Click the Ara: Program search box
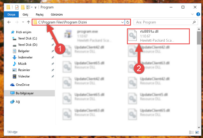This screenshot has width=203, height=138. 163,22
